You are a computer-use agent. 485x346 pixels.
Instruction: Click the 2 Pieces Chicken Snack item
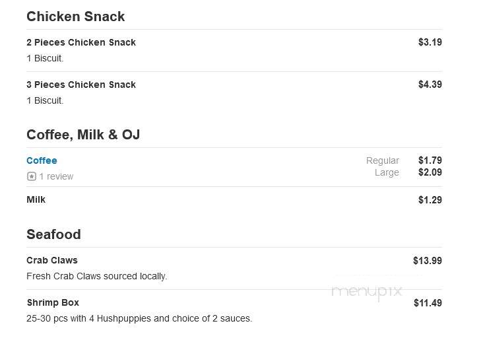(81, 42)
